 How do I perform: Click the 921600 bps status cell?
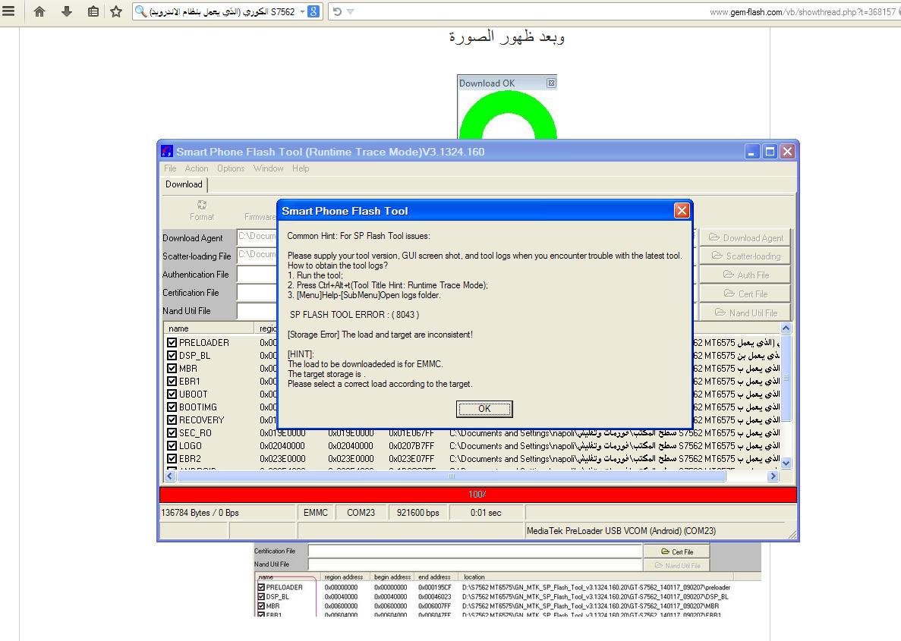[417, 512]
